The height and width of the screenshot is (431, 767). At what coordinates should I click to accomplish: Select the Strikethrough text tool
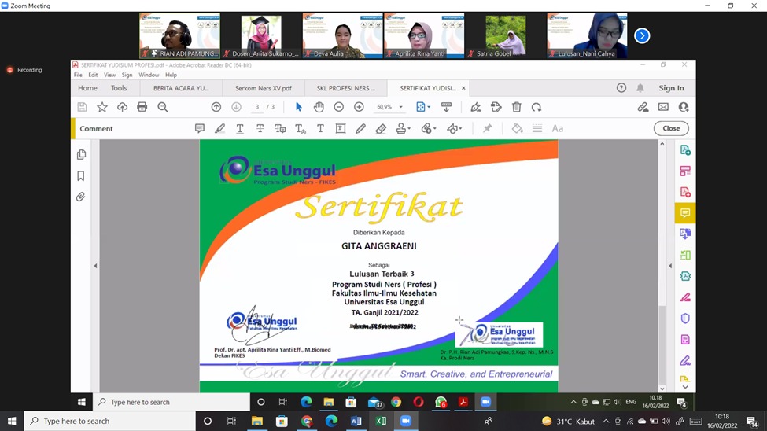(260, 129)
